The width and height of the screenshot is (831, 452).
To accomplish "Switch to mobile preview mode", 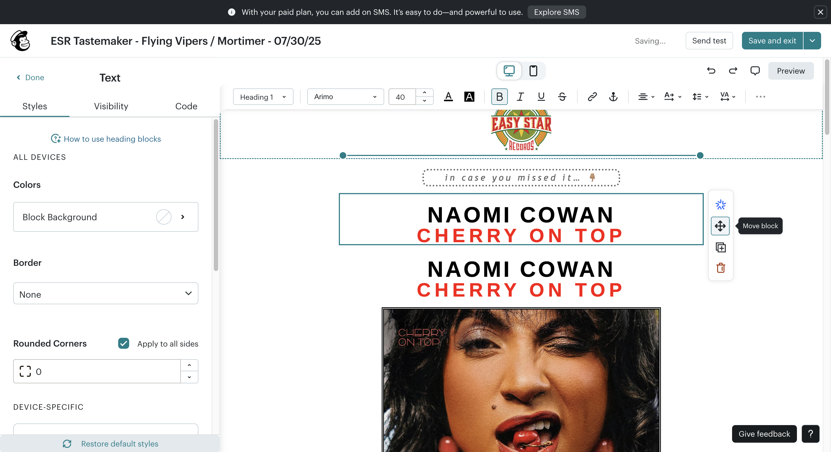I will 533,71.
